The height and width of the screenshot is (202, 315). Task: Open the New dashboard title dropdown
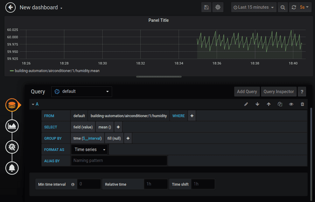tap(41, 8)
